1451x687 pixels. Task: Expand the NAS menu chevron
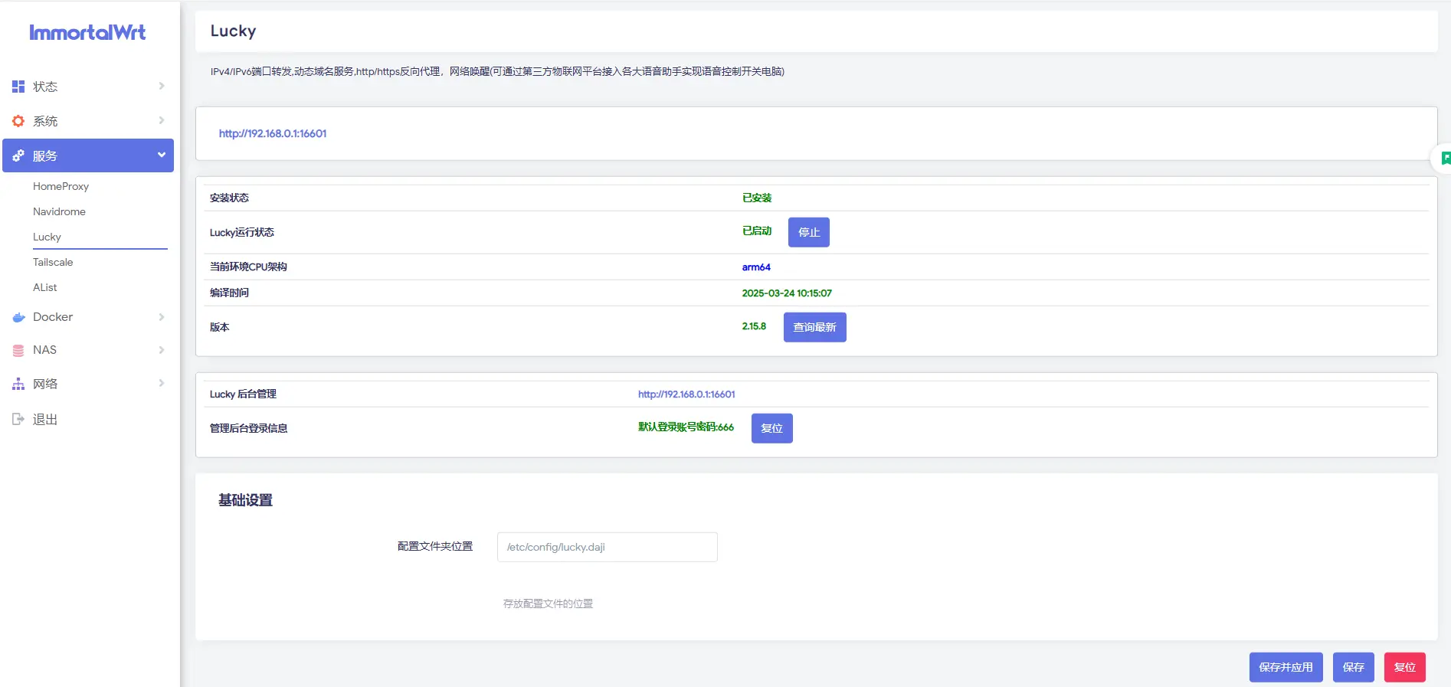click(162, 350)
